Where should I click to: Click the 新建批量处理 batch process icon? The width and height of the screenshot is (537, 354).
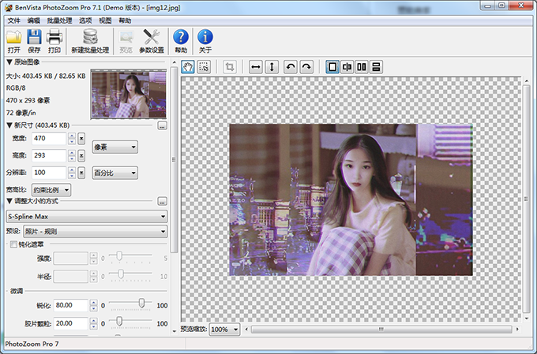(89, 36)
